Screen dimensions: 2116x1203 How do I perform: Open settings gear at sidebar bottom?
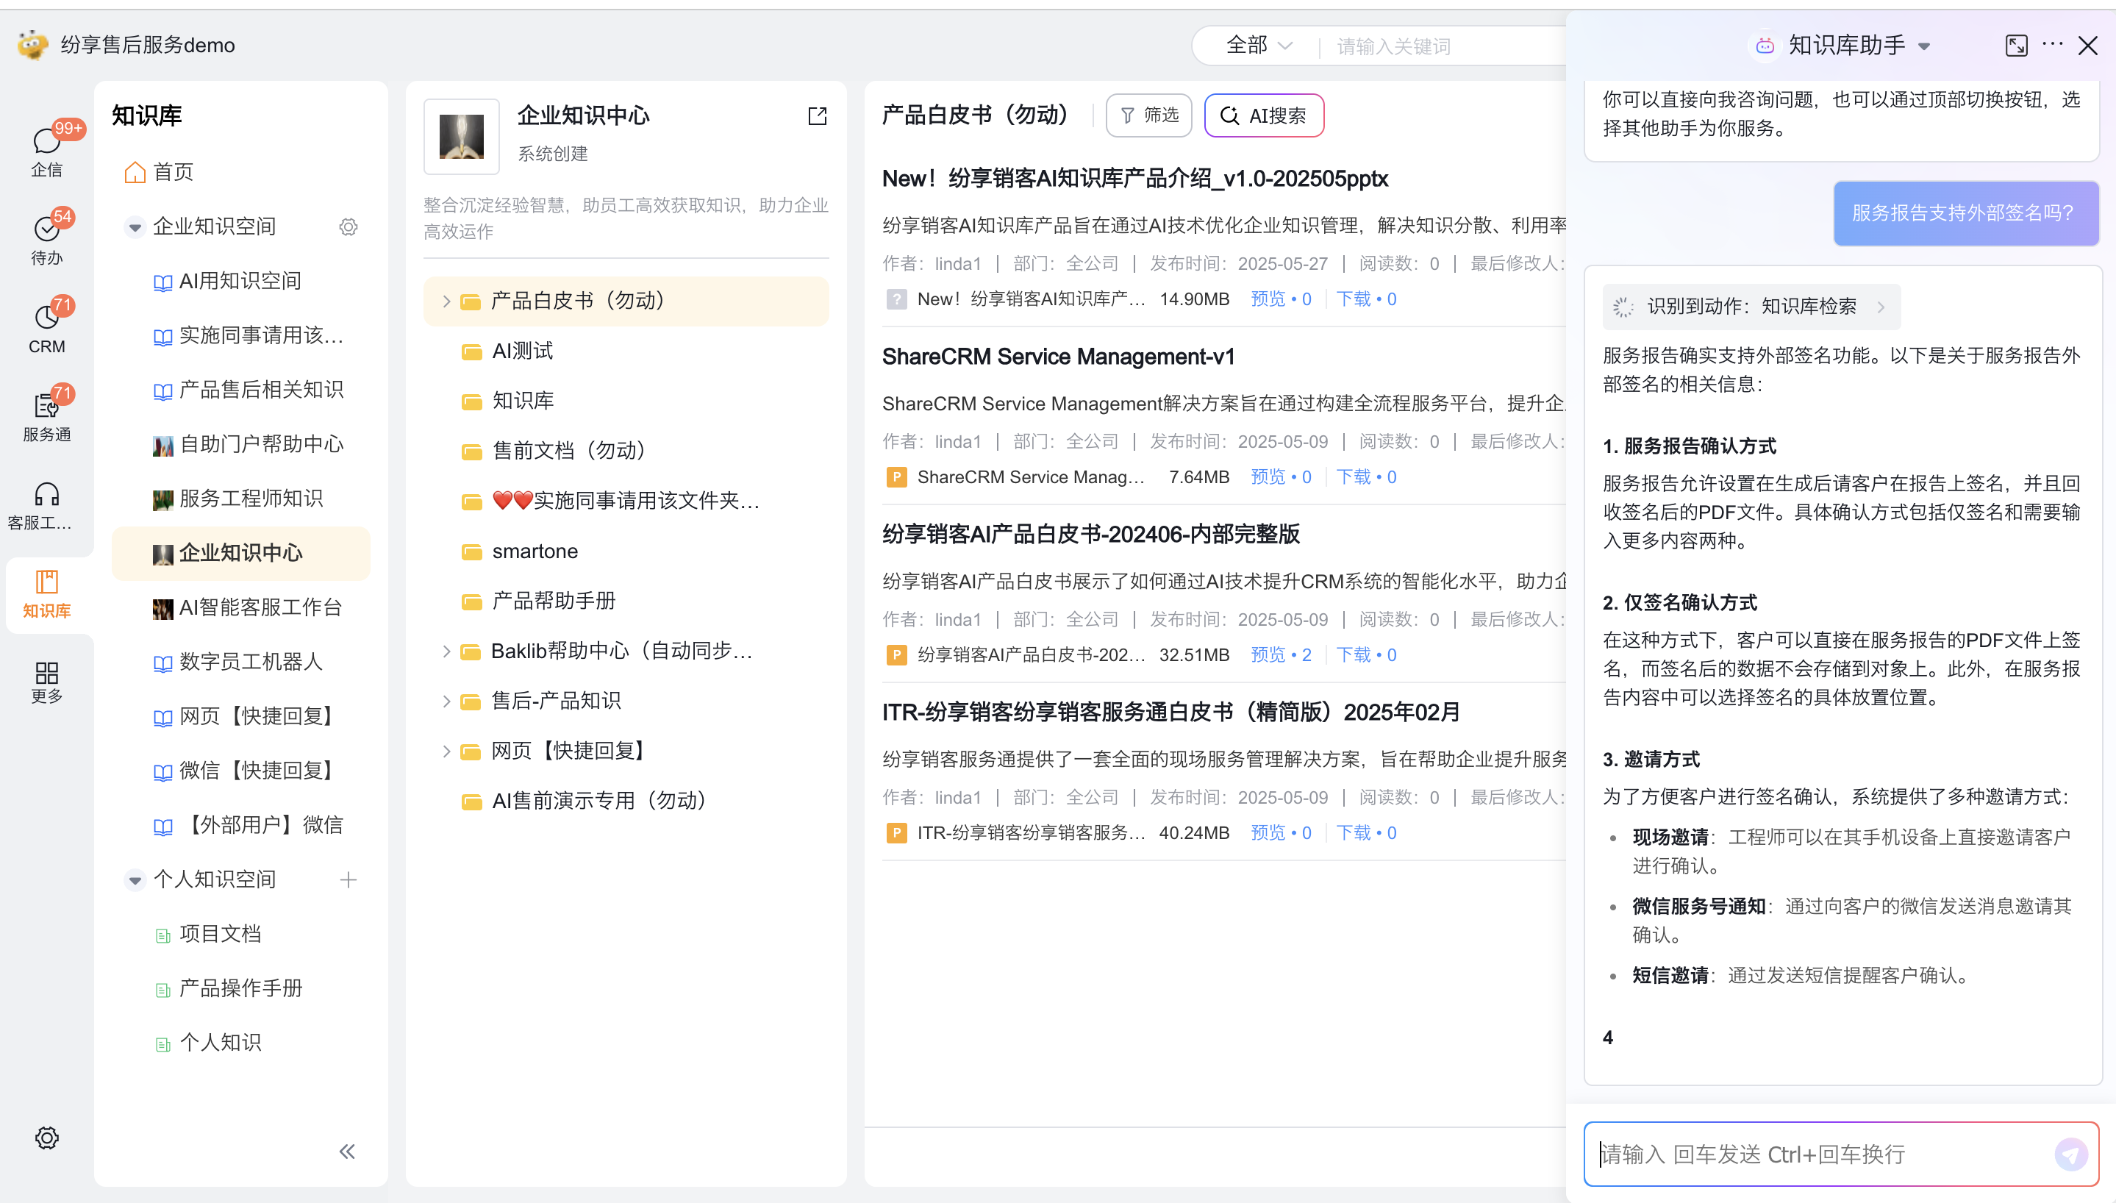(46, 1138)
